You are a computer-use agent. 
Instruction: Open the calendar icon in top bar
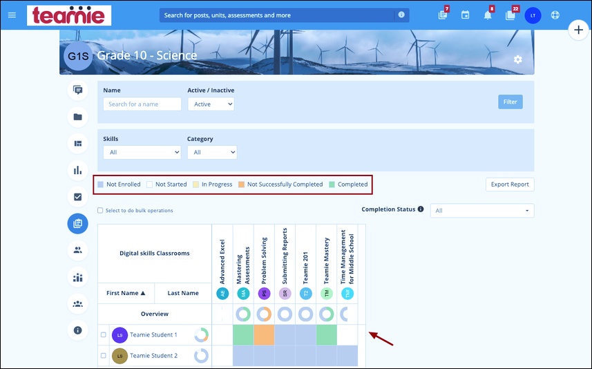tap(465, 15)
